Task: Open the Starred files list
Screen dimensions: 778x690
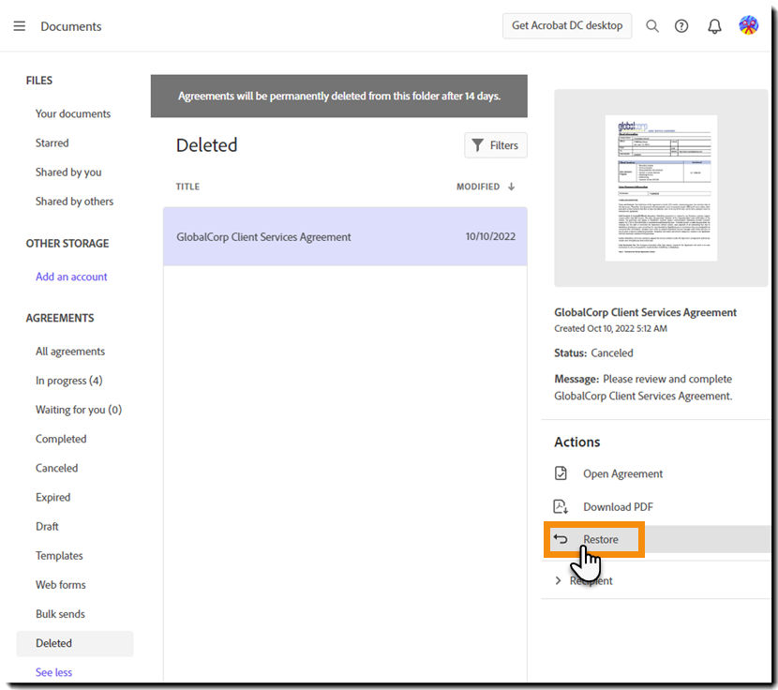Action: coord(52,142)
